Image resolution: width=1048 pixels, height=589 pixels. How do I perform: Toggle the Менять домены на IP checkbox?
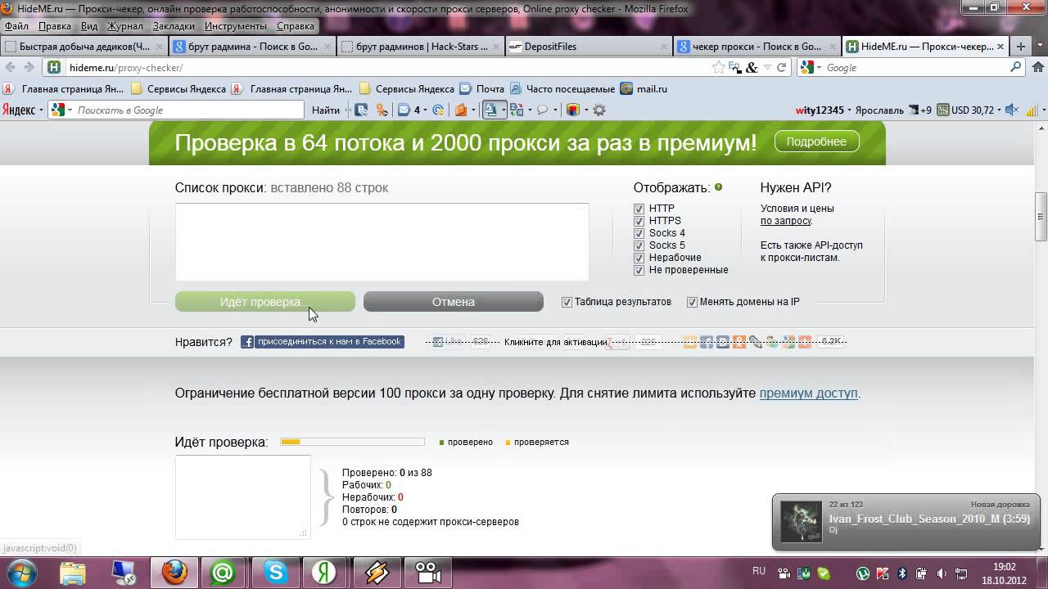coord(692,302)
